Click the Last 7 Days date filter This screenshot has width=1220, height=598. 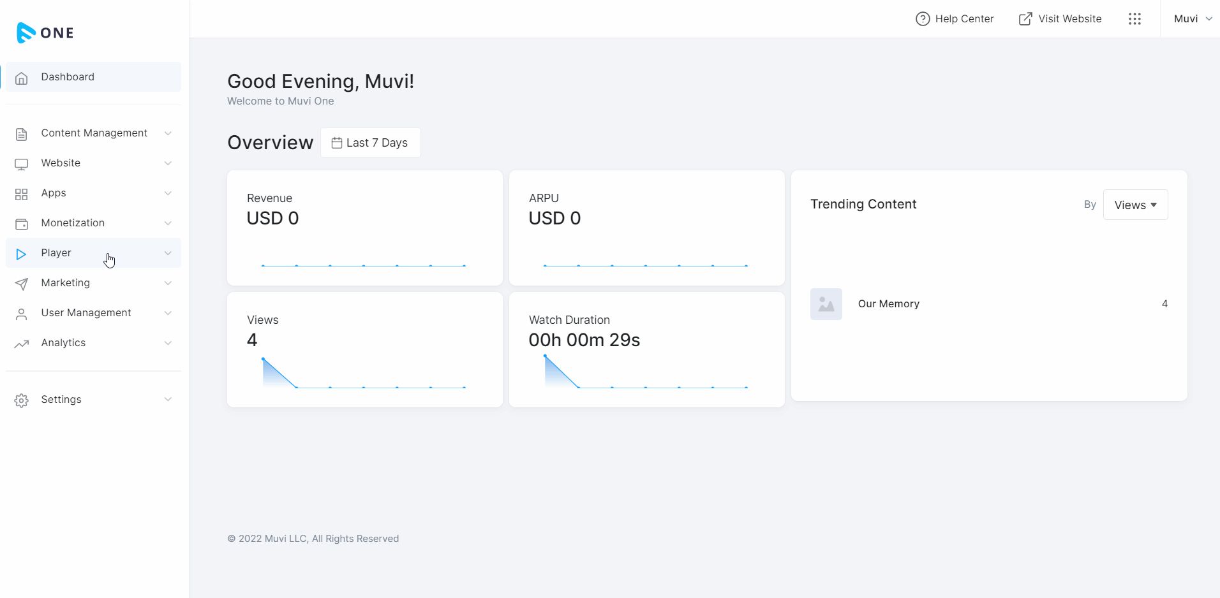click(370, 142)
